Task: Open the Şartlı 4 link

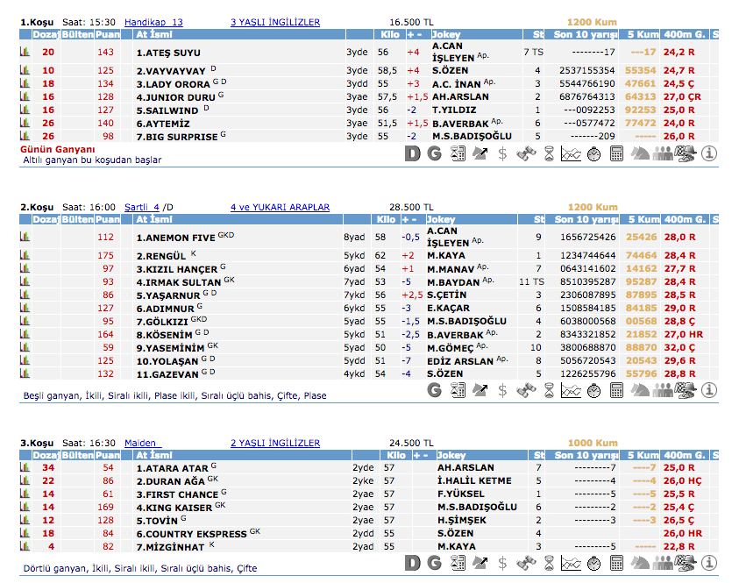Action: pyautogui.click(x=146, y=207)
